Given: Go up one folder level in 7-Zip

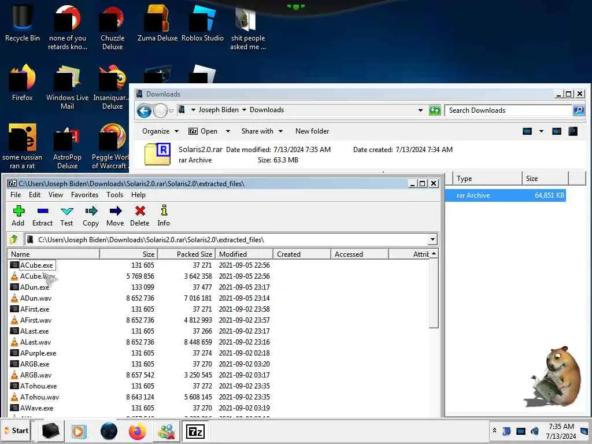Looking at the screenshot, I should pyautogui.click(x=14, y=239).
